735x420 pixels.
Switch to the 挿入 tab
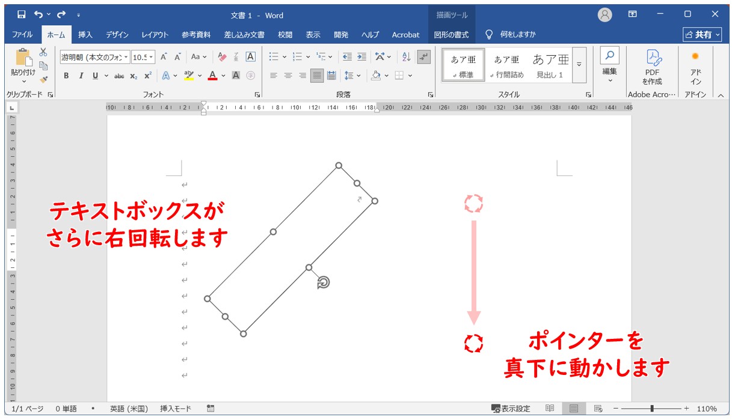(x=85, y=35)
